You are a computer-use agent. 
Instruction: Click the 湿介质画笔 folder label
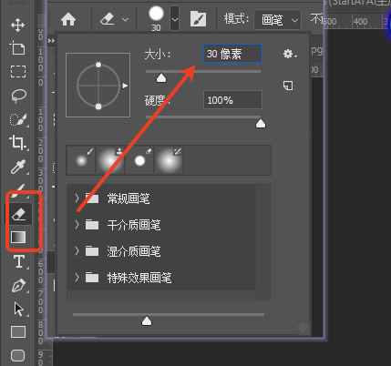(x=134, y=251)
